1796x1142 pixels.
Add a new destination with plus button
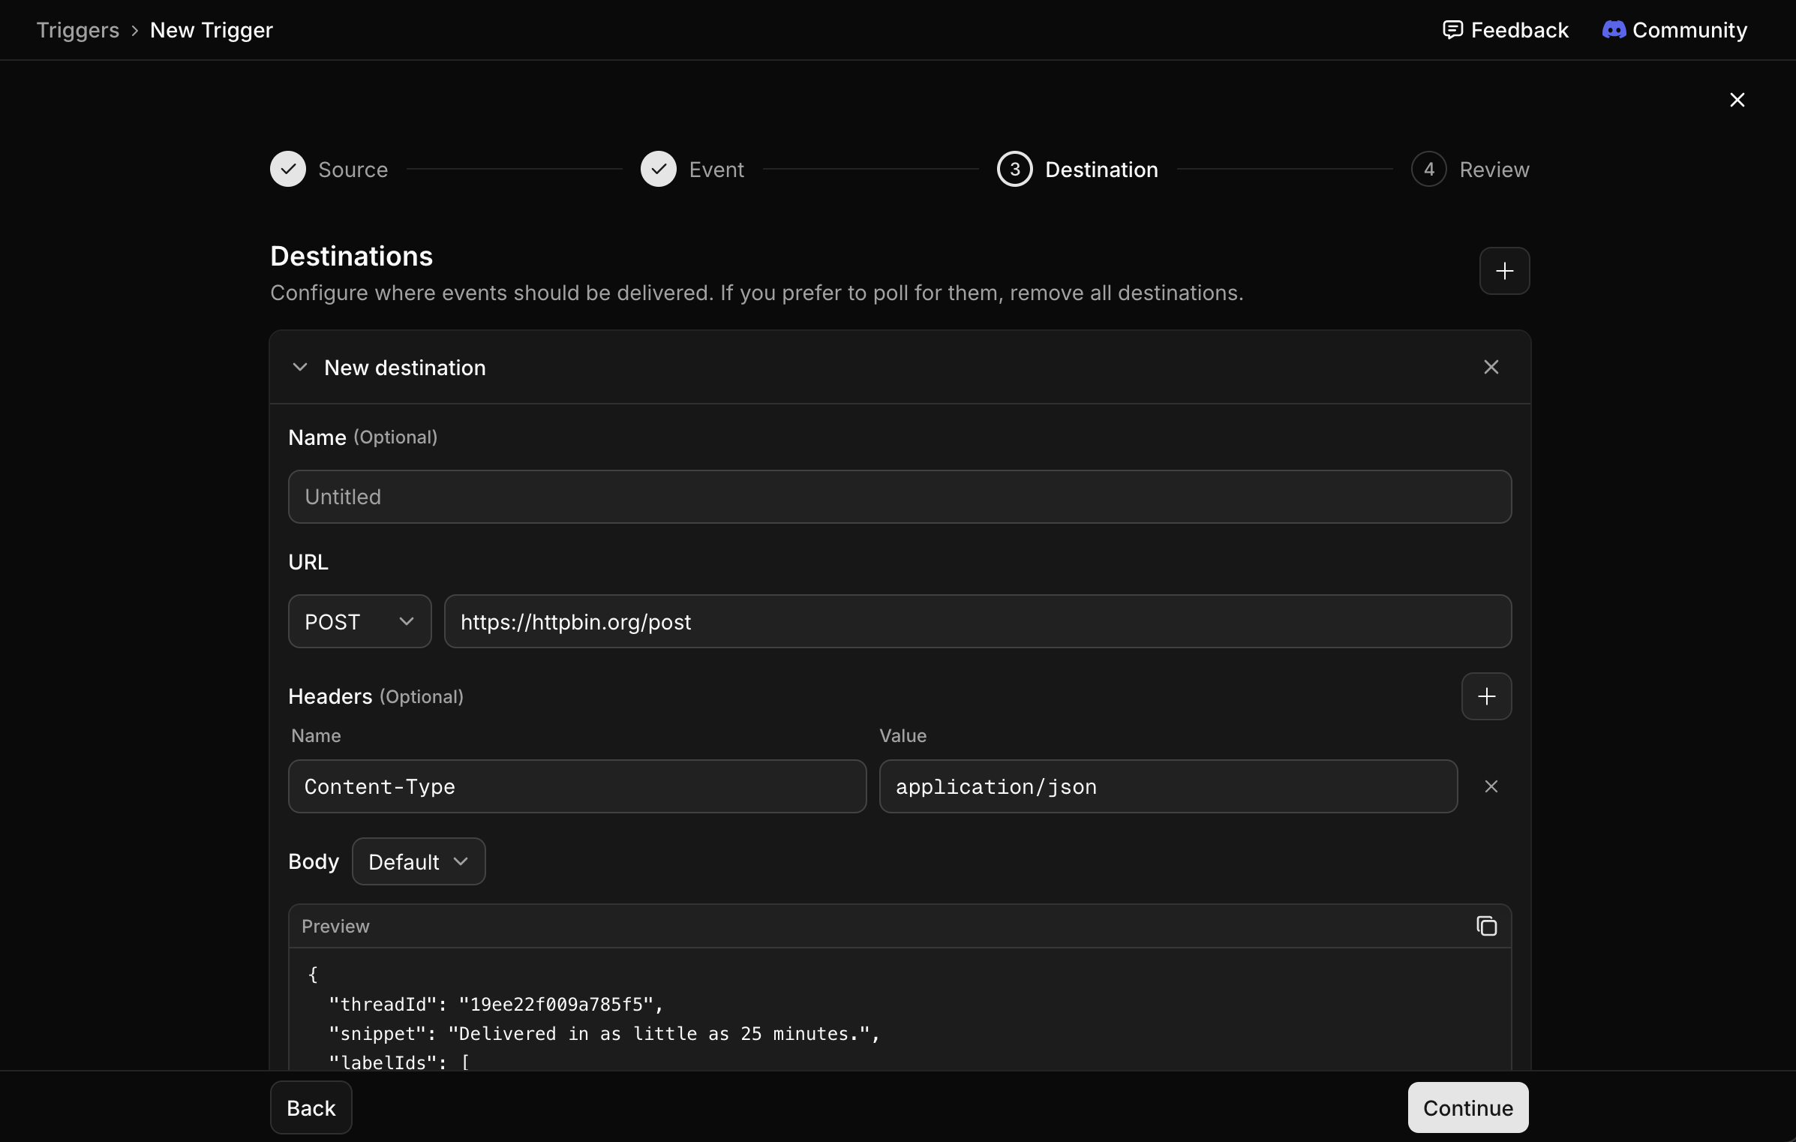pyautogui.click(x=1504, y=271)
